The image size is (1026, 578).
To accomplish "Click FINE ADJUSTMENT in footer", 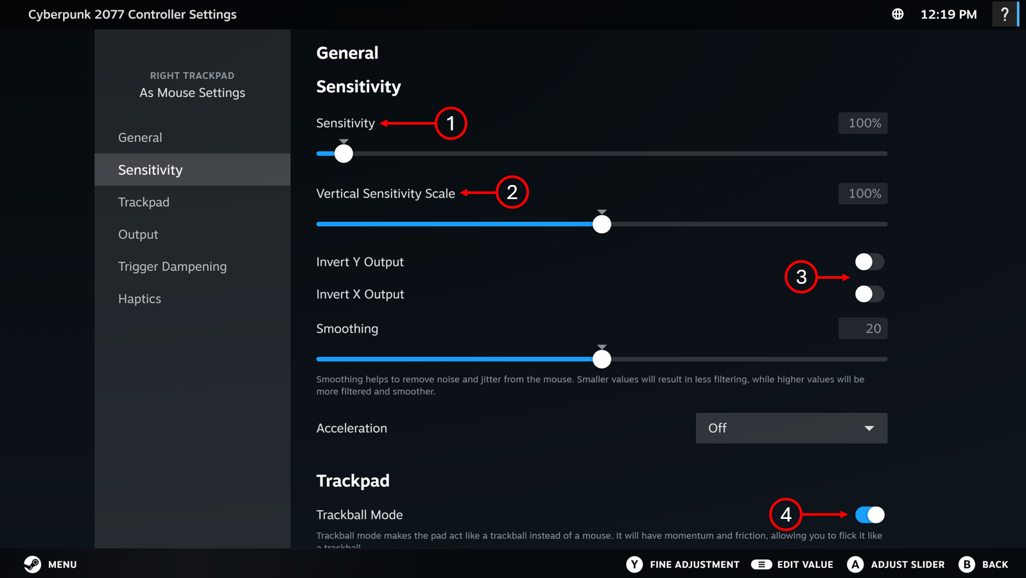I will click(x=695, y=565).
